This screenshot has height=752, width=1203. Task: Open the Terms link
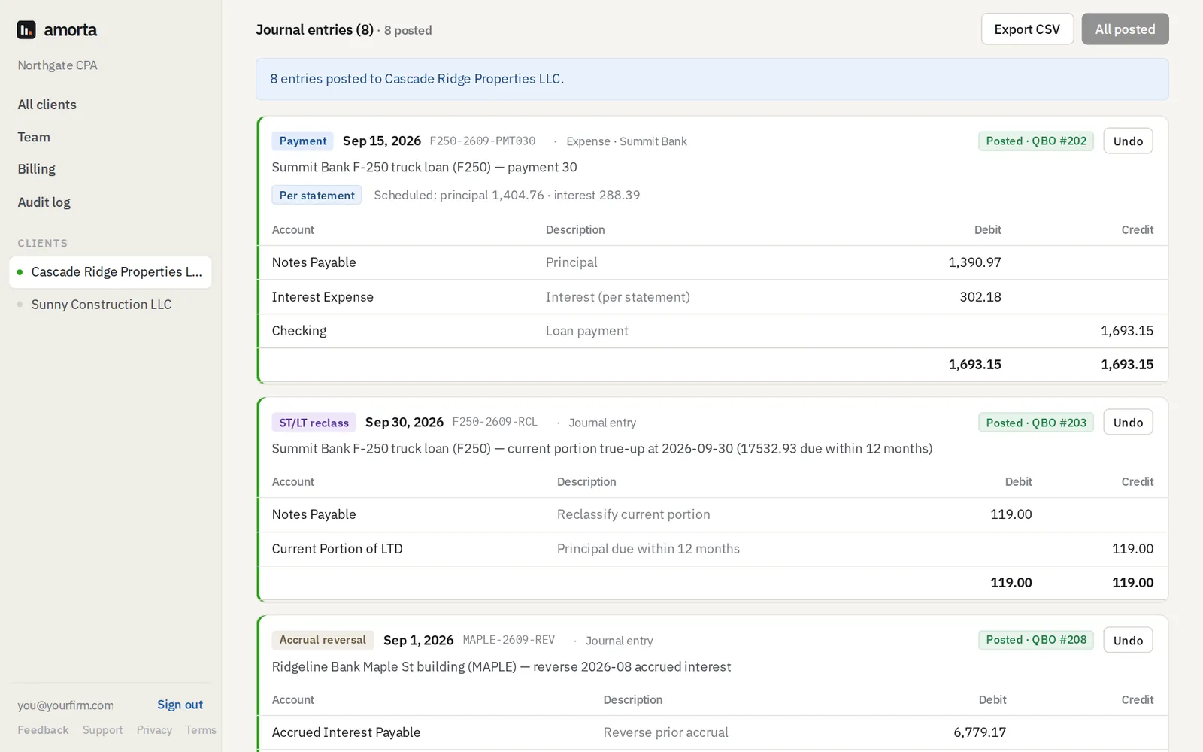pyautogui.click(x=201, y=730)
